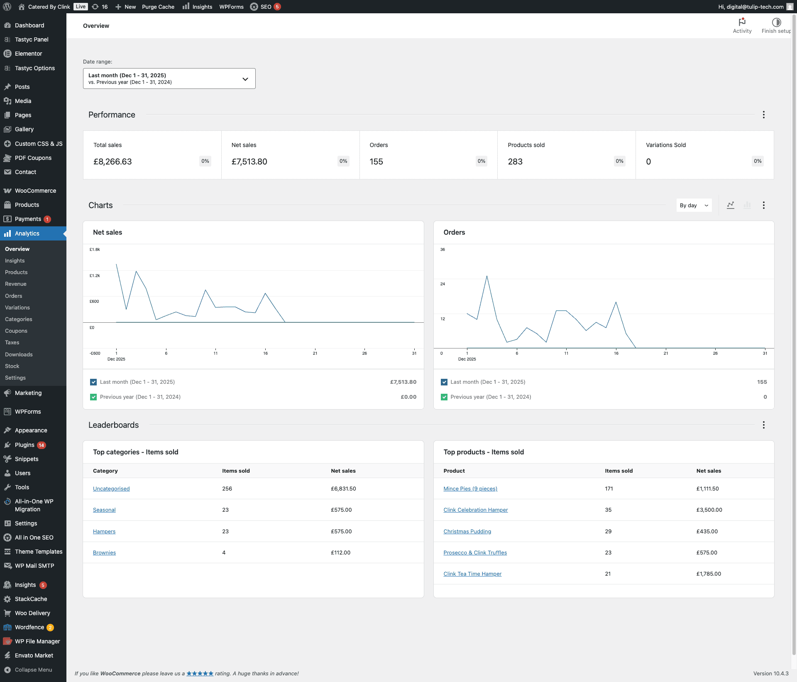Click the Total sales summary card
The width and height of the screenshot is (797, 682).
point(152,155)
